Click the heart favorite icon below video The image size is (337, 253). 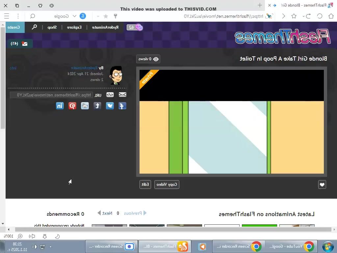[322, 184]
